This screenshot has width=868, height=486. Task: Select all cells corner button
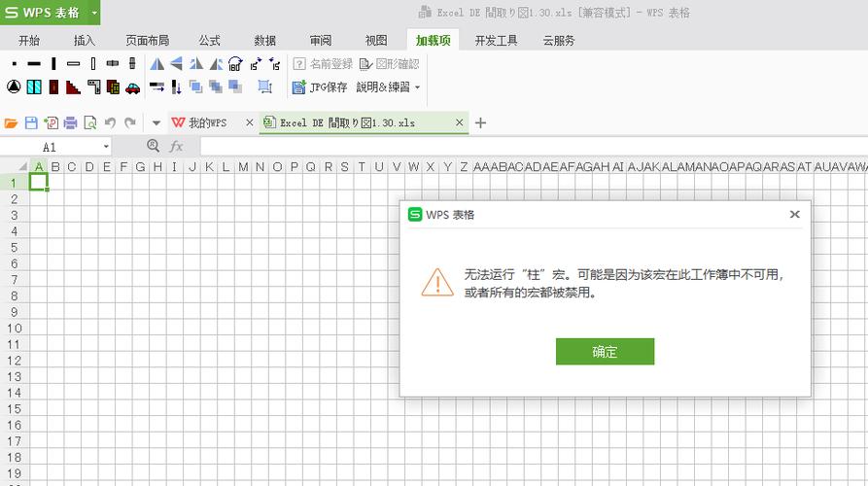coord(22,166)
